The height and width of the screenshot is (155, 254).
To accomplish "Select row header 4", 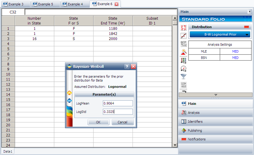I will click(x=8, y=44).
